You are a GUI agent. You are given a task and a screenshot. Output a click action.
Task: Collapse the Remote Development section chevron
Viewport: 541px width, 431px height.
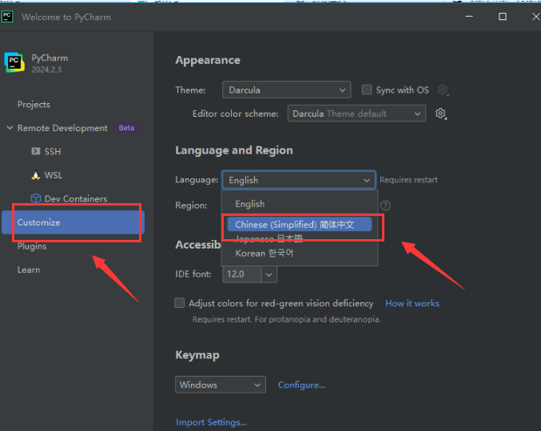pos(10,128)
